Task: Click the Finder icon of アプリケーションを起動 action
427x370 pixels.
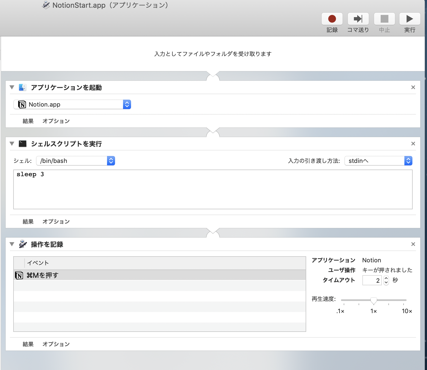Action: tap(23, 88)
